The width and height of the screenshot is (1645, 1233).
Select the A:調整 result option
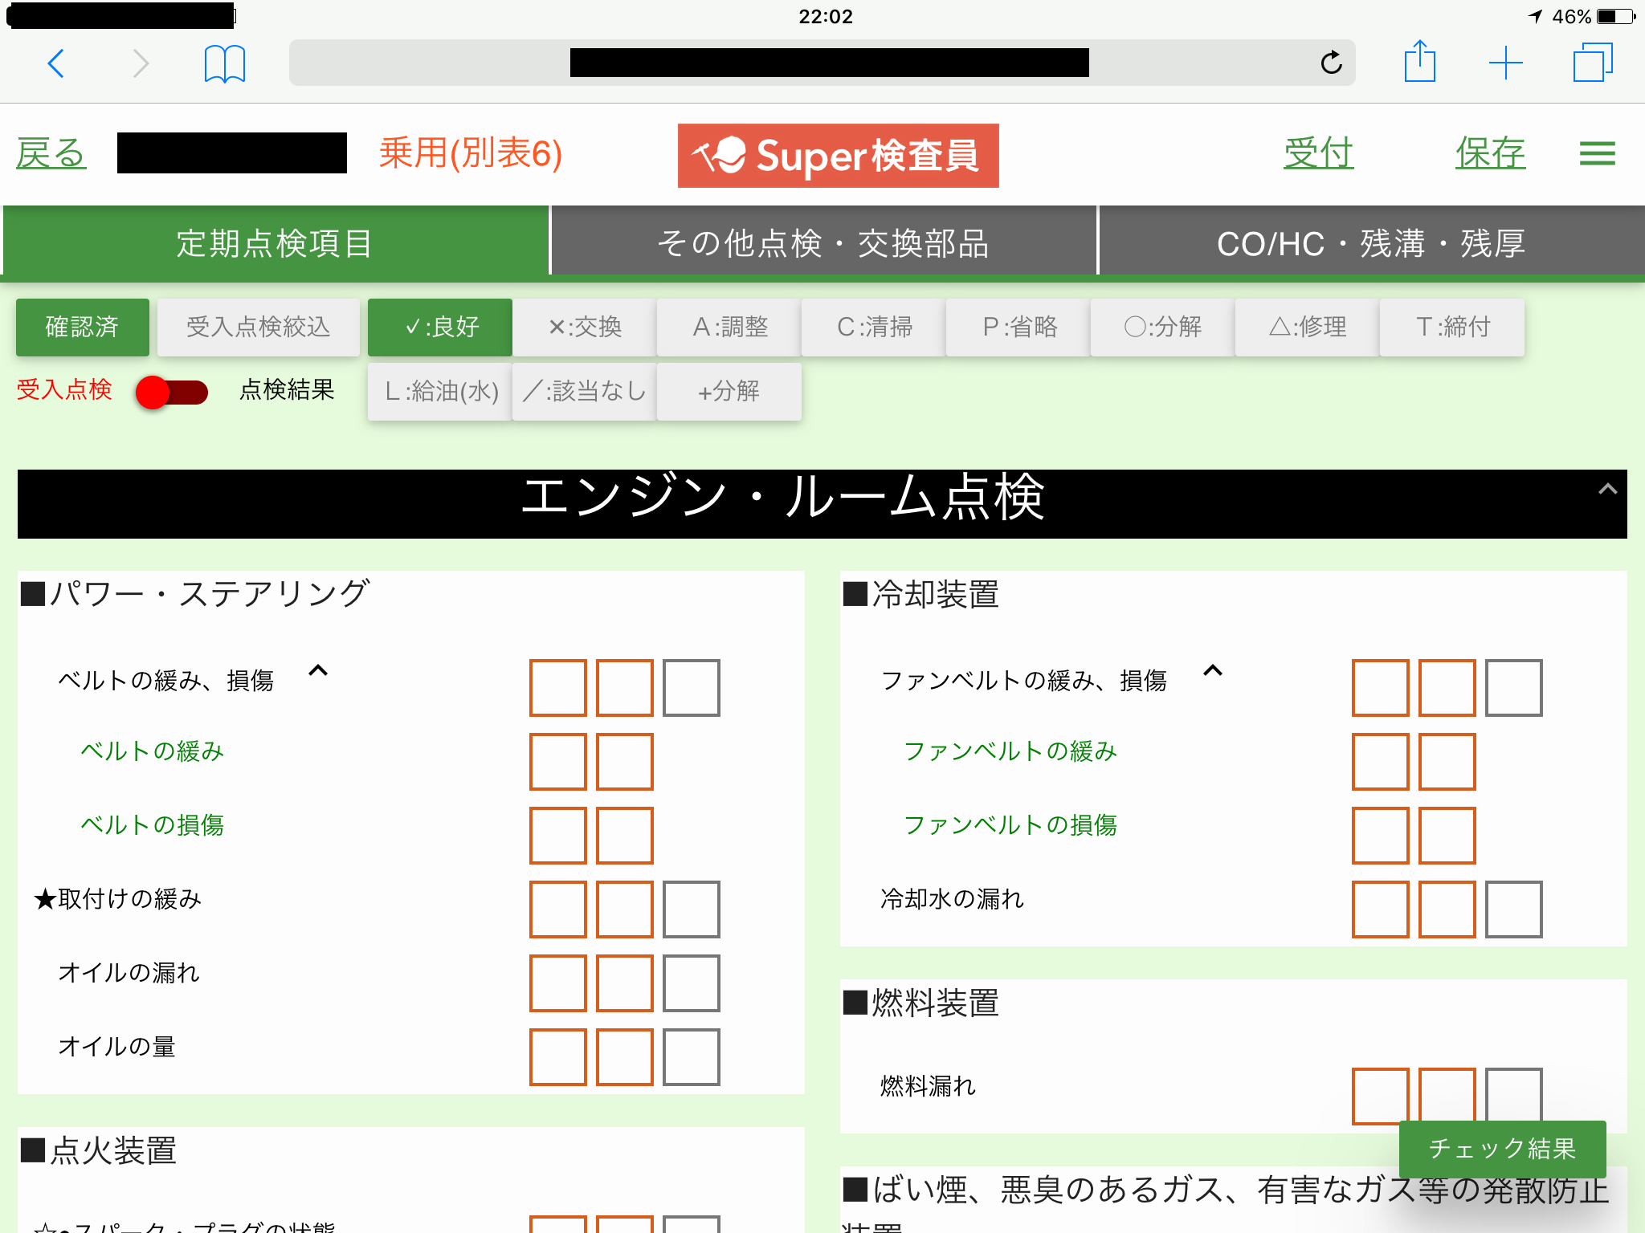(729, 327)
